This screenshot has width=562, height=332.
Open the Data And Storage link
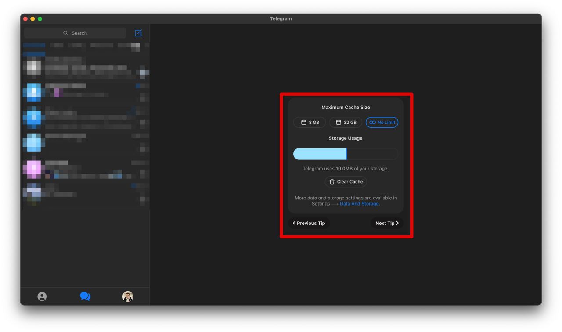click(x=359, y=204)
